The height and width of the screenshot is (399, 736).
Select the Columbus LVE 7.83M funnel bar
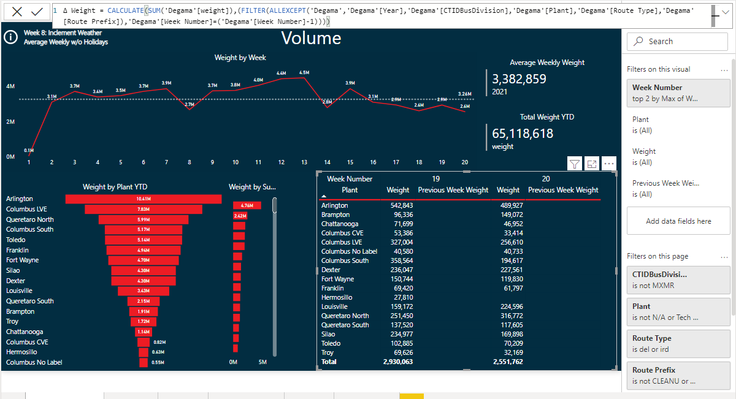coord(144,209)
